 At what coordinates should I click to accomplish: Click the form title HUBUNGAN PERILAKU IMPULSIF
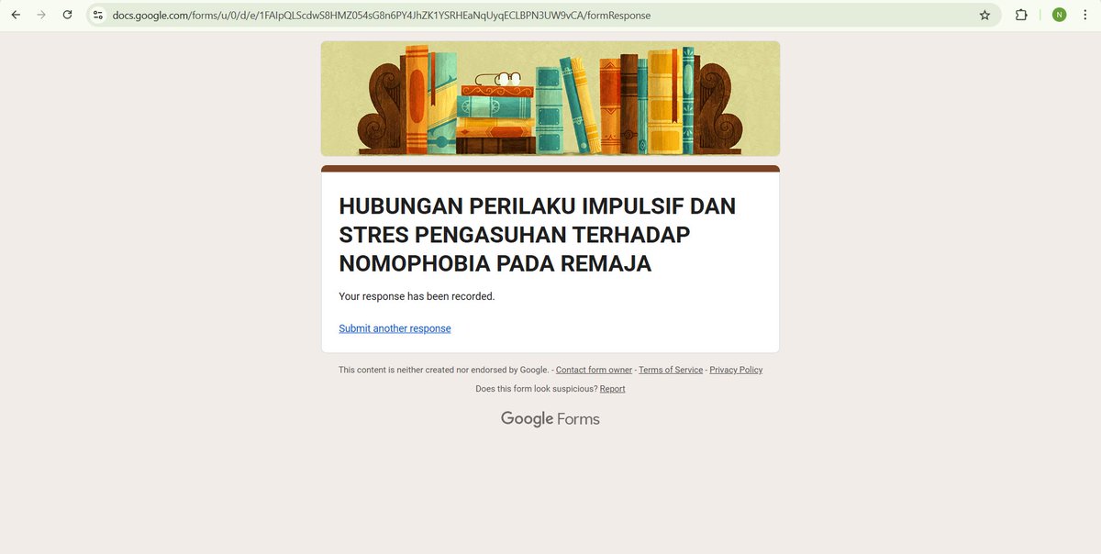pos(538,234)
